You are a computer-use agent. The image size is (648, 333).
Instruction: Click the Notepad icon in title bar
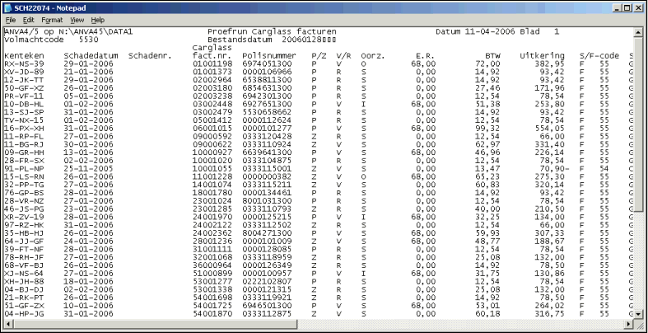click(x=8, y=7)
